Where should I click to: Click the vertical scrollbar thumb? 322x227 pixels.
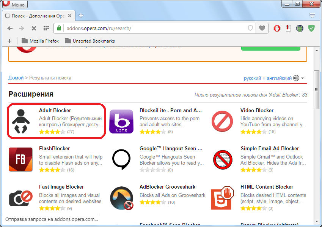click(x=316, y=89)
